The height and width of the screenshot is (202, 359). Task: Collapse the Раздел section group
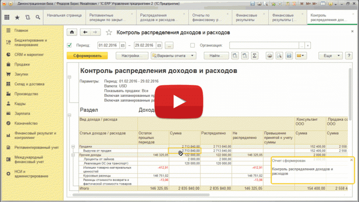click(x=69, y=115)
